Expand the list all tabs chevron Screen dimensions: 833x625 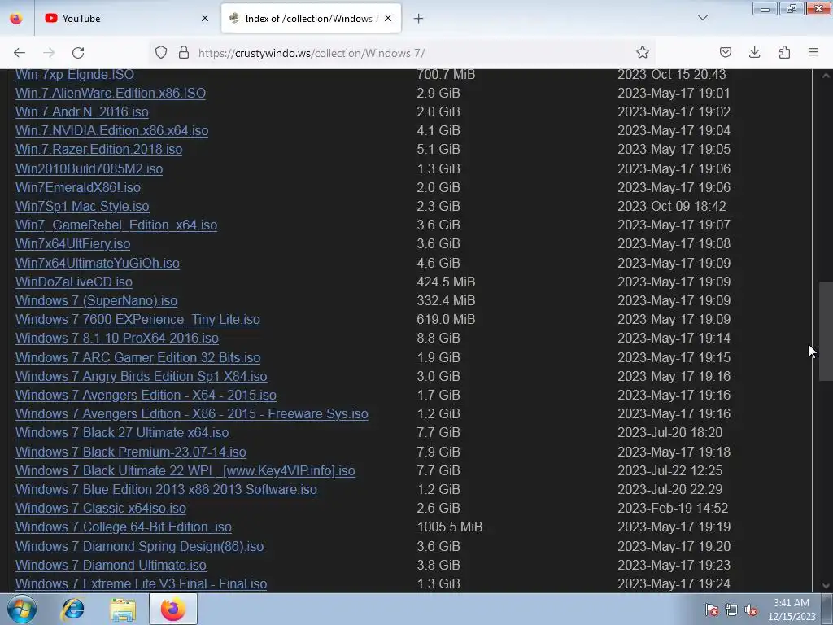pyautogui.click(x=703, y=19)
